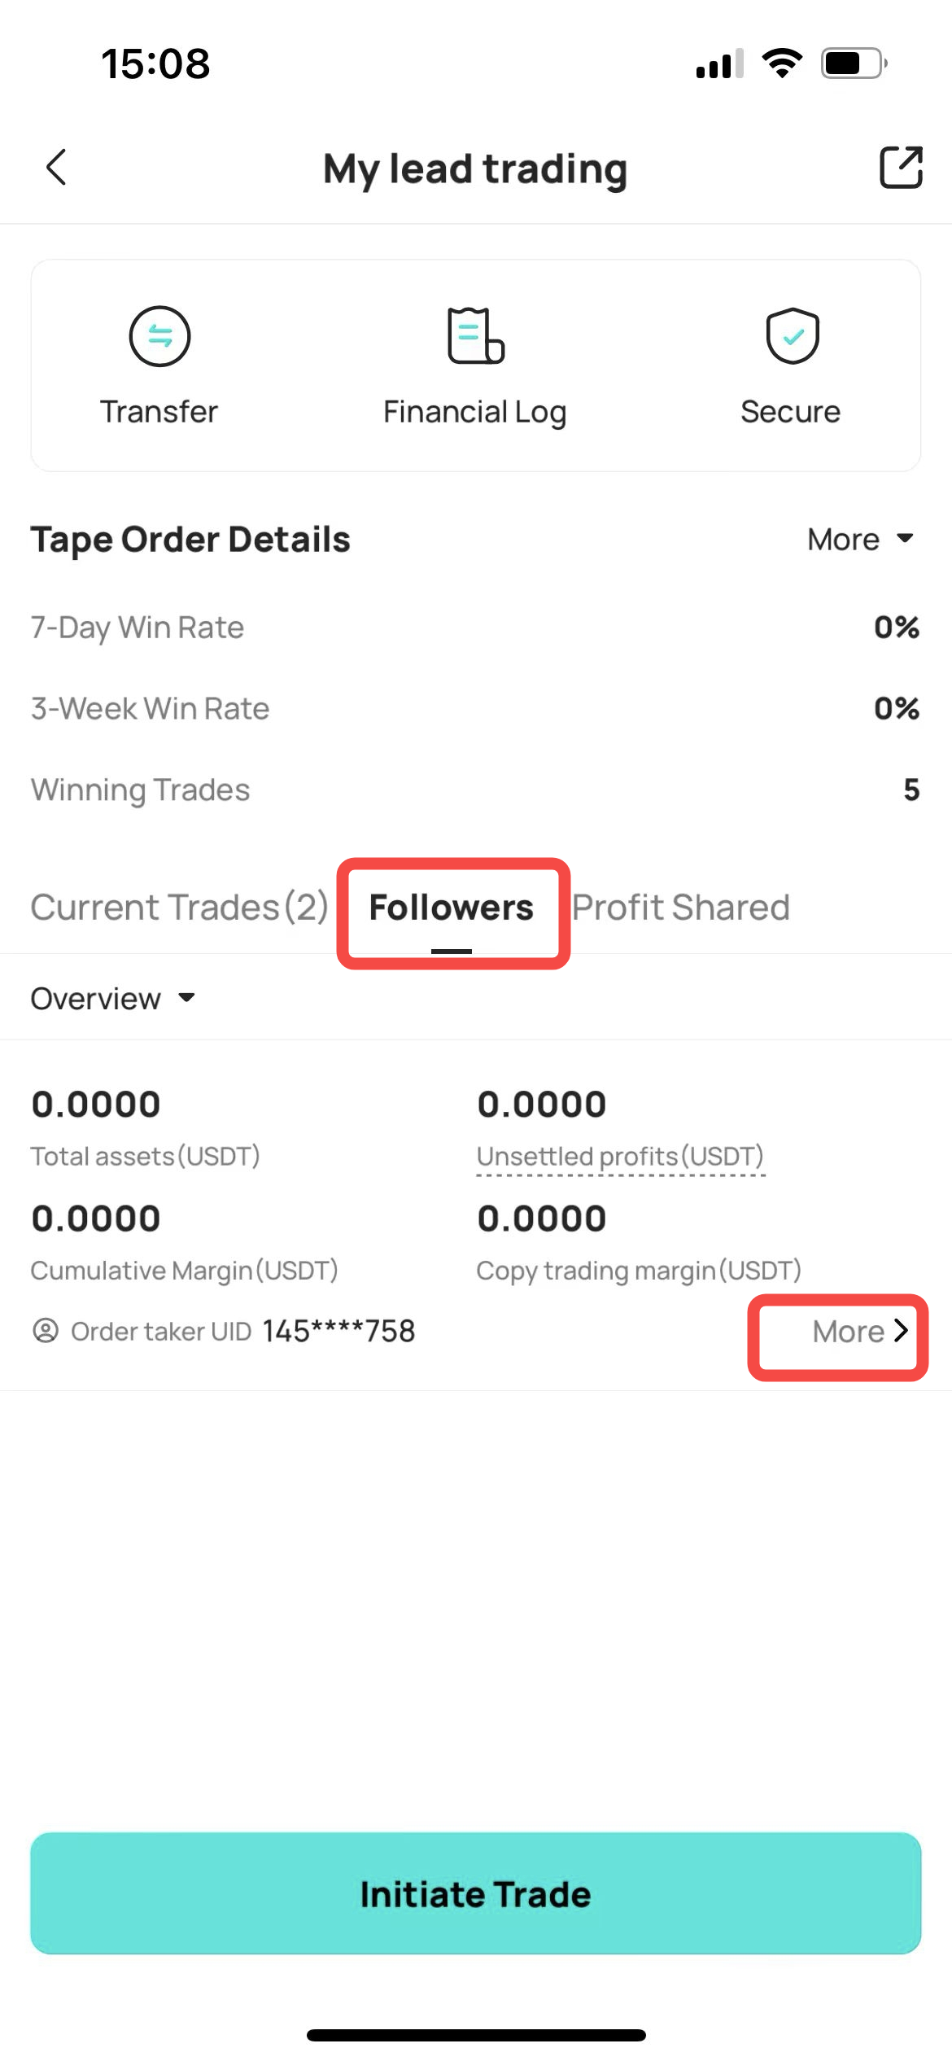This screenshot has height=2061, width=952.
Task: Open the Overview dropdown filter
Action: point(113,999)
